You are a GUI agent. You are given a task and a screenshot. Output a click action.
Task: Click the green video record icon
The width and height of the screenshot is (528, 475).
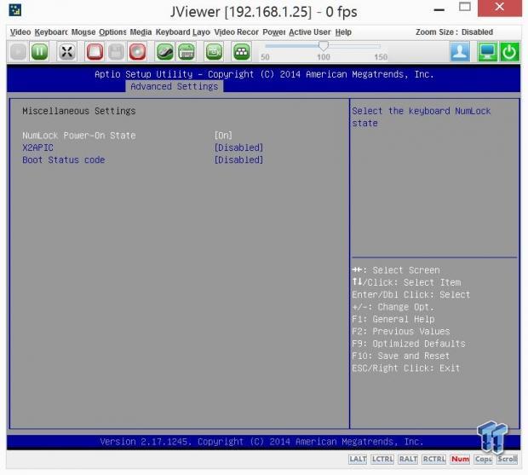click(x=214, y=52)
